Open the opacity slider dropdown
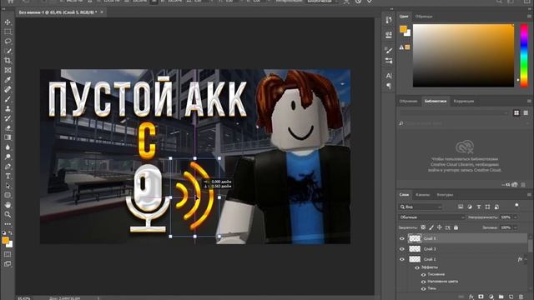 pyautogui.click(x=516, y=217)
